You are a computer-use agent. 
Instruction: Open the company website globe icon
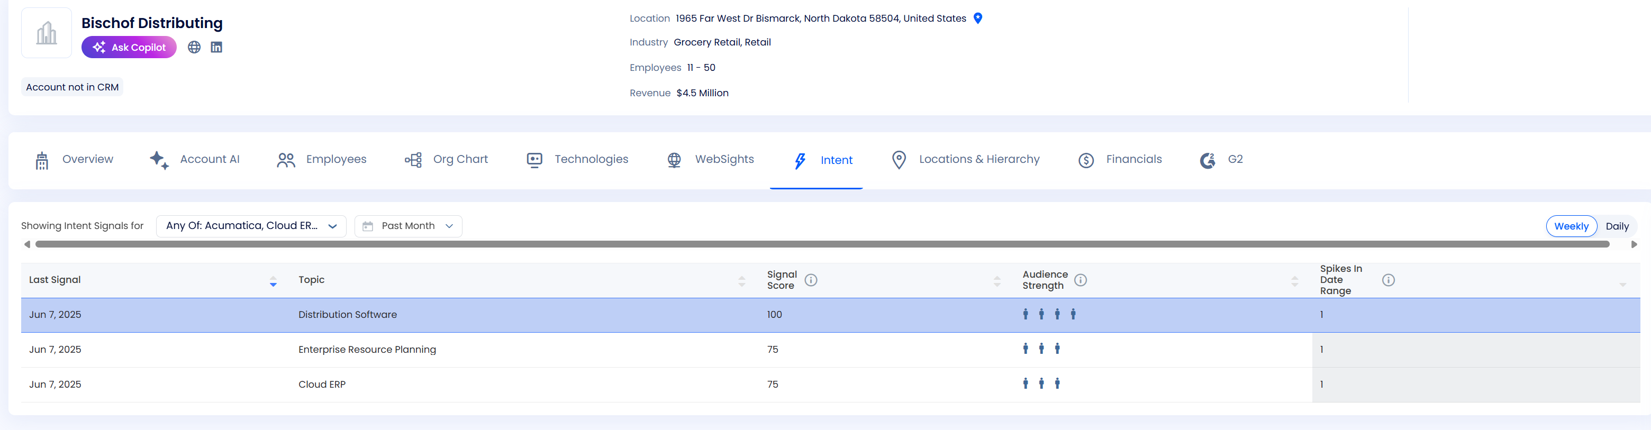pyautogui.click(x=194, y=48)
